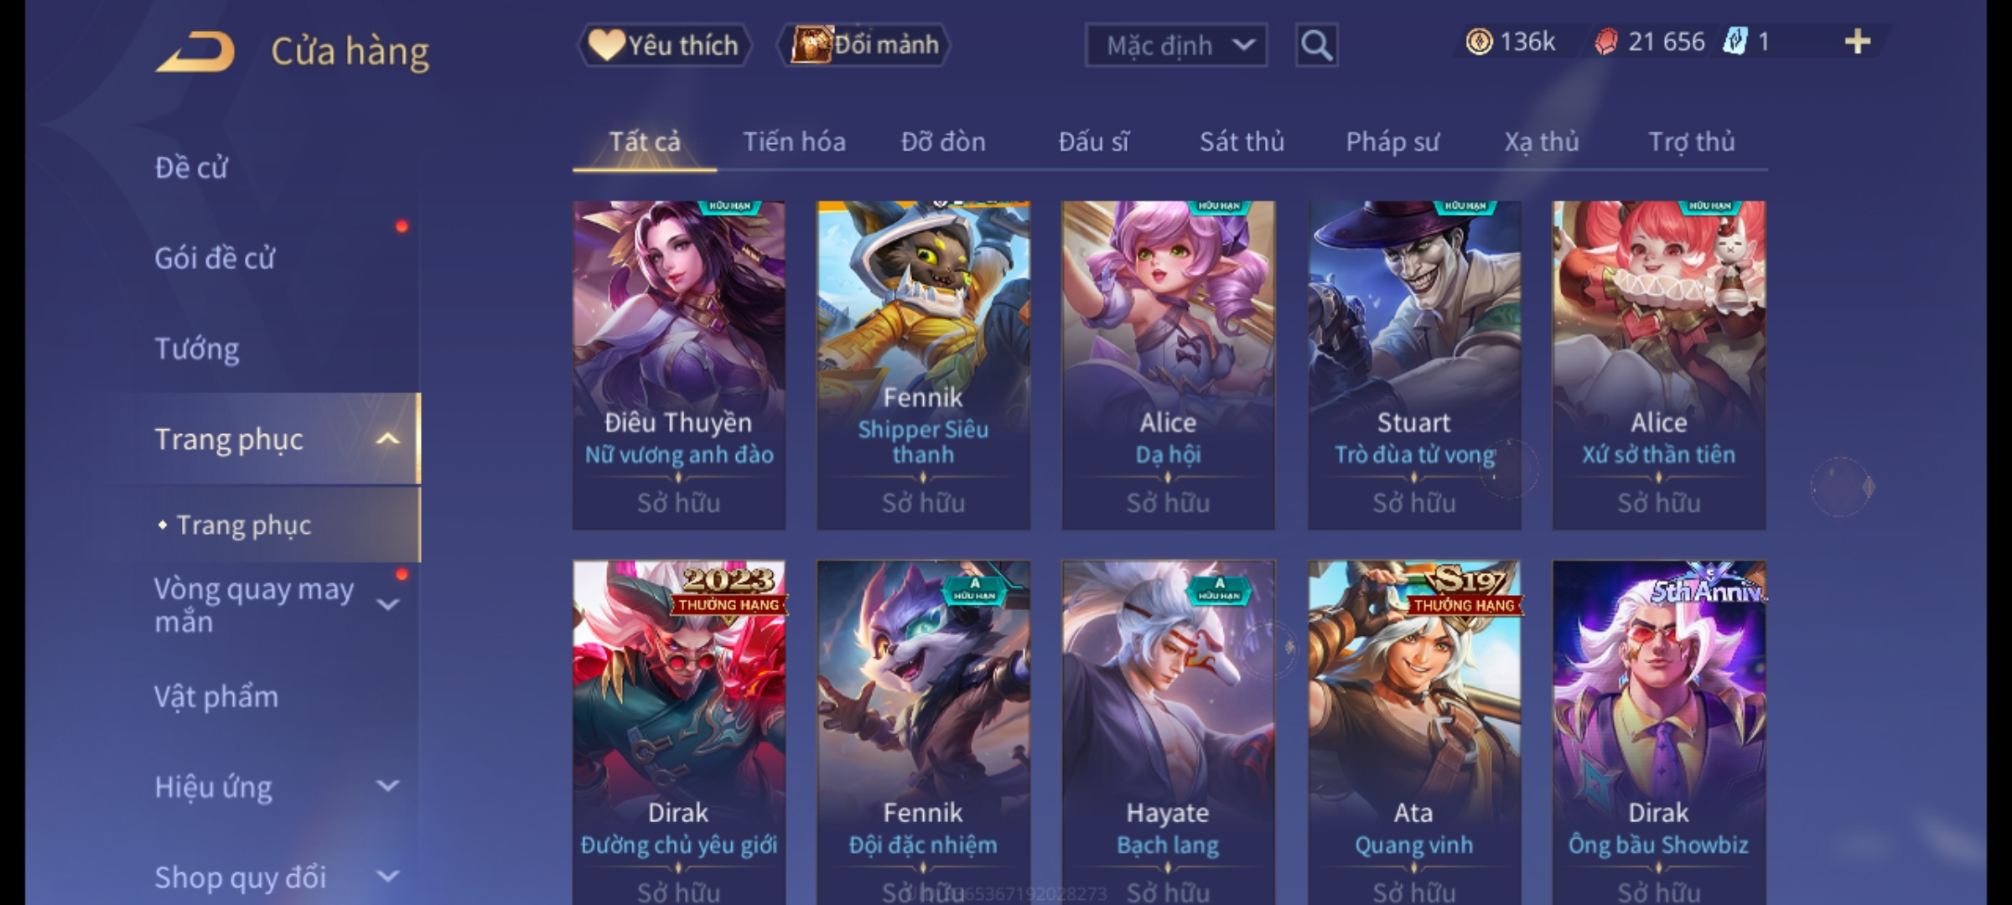Viewport: 2012px width, 905px height.
Task: Select Stuart Trò đùa tử vong skin
Action: (1414, 365)
